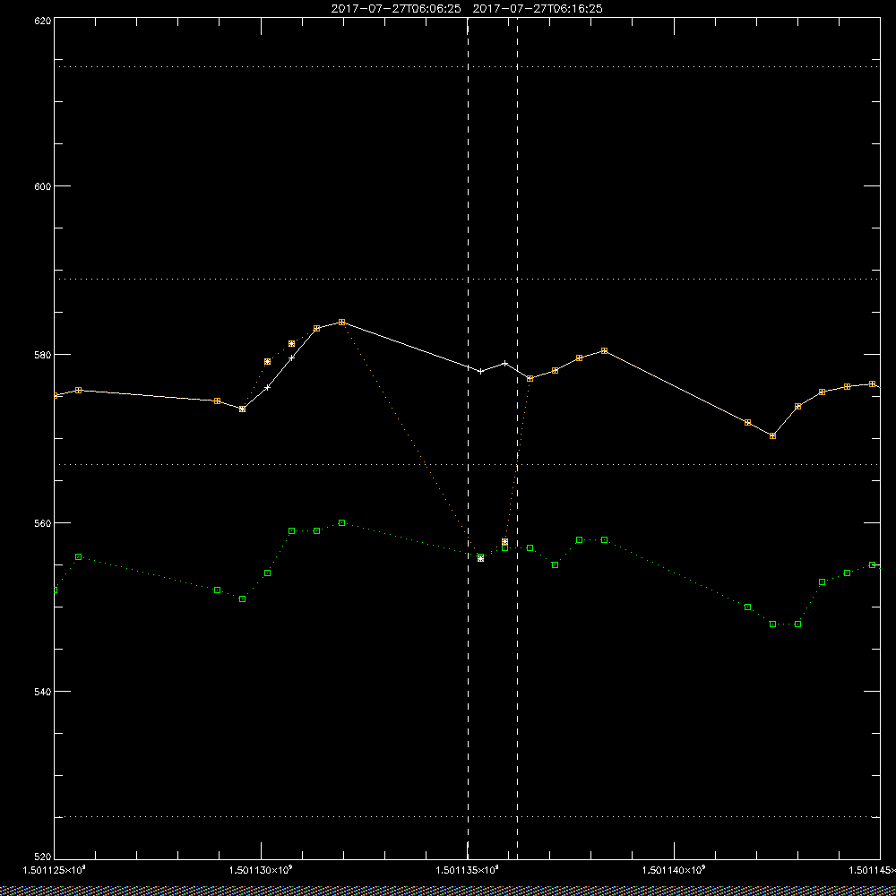
Task: Select the y-axis label 600
Action: pyautogui.click(x=43, y=186)
